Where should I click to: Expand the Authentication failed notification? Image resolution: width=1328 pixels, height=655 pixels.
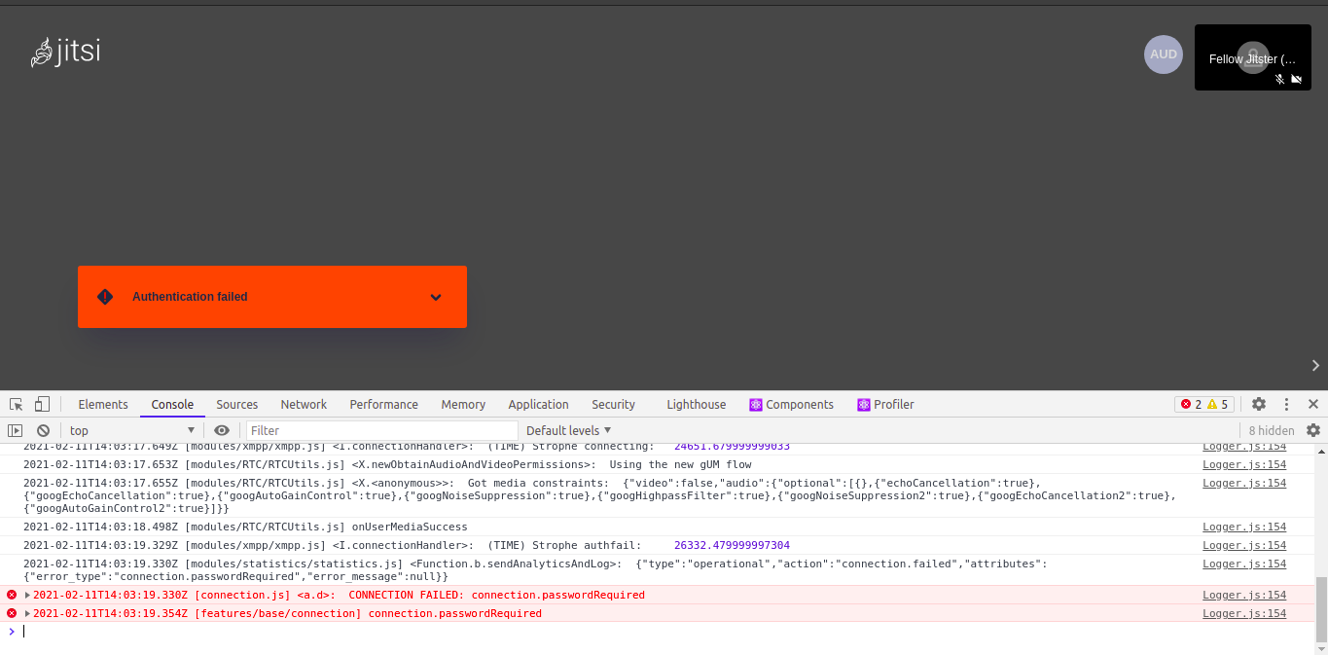point(436,297)
